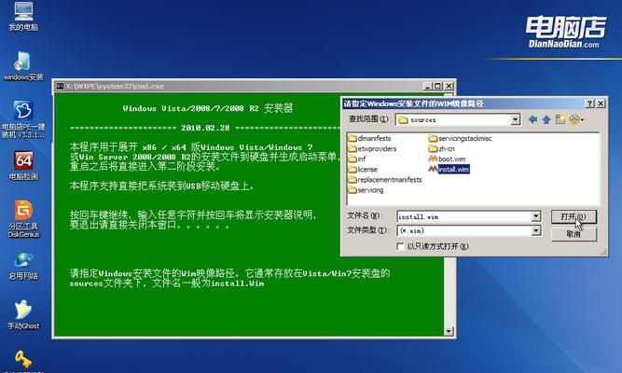Image resolution: width=622 pixels, height=373 pixels.
Task: Expand the look-in sources dropdown
Action: tap(515, 119)
